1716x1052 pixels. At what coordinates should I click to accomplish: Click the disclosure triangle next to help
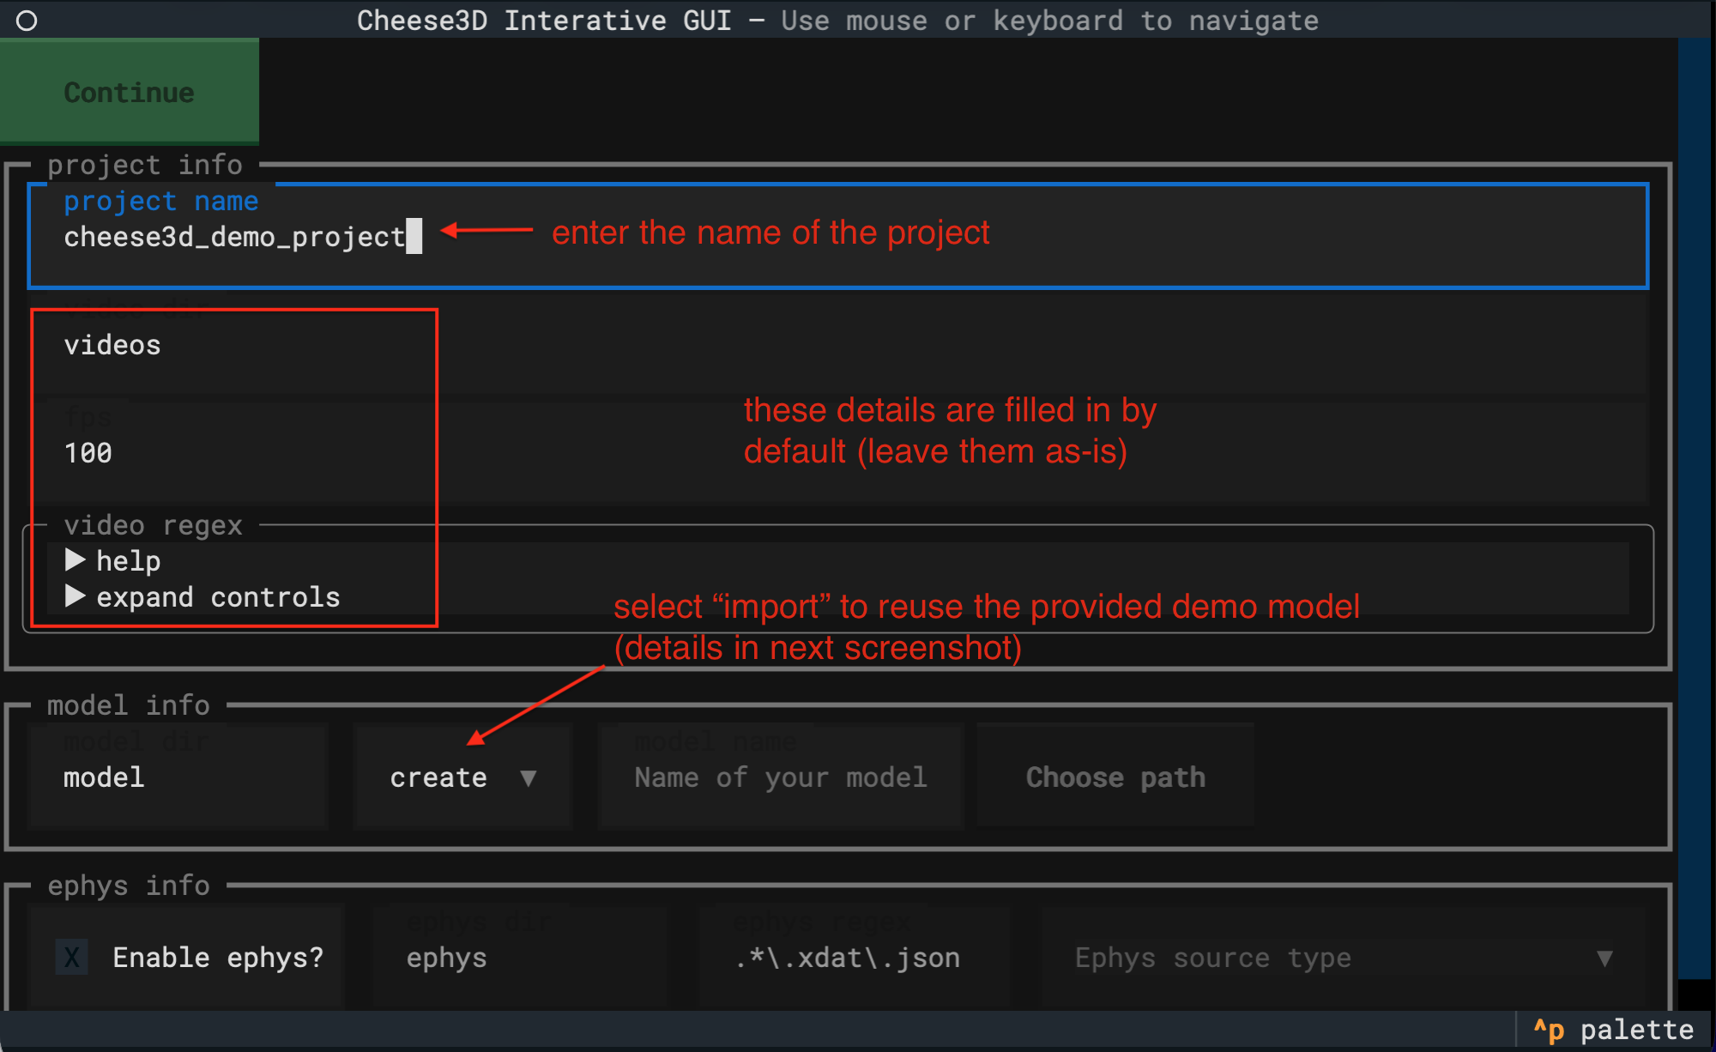76,560
